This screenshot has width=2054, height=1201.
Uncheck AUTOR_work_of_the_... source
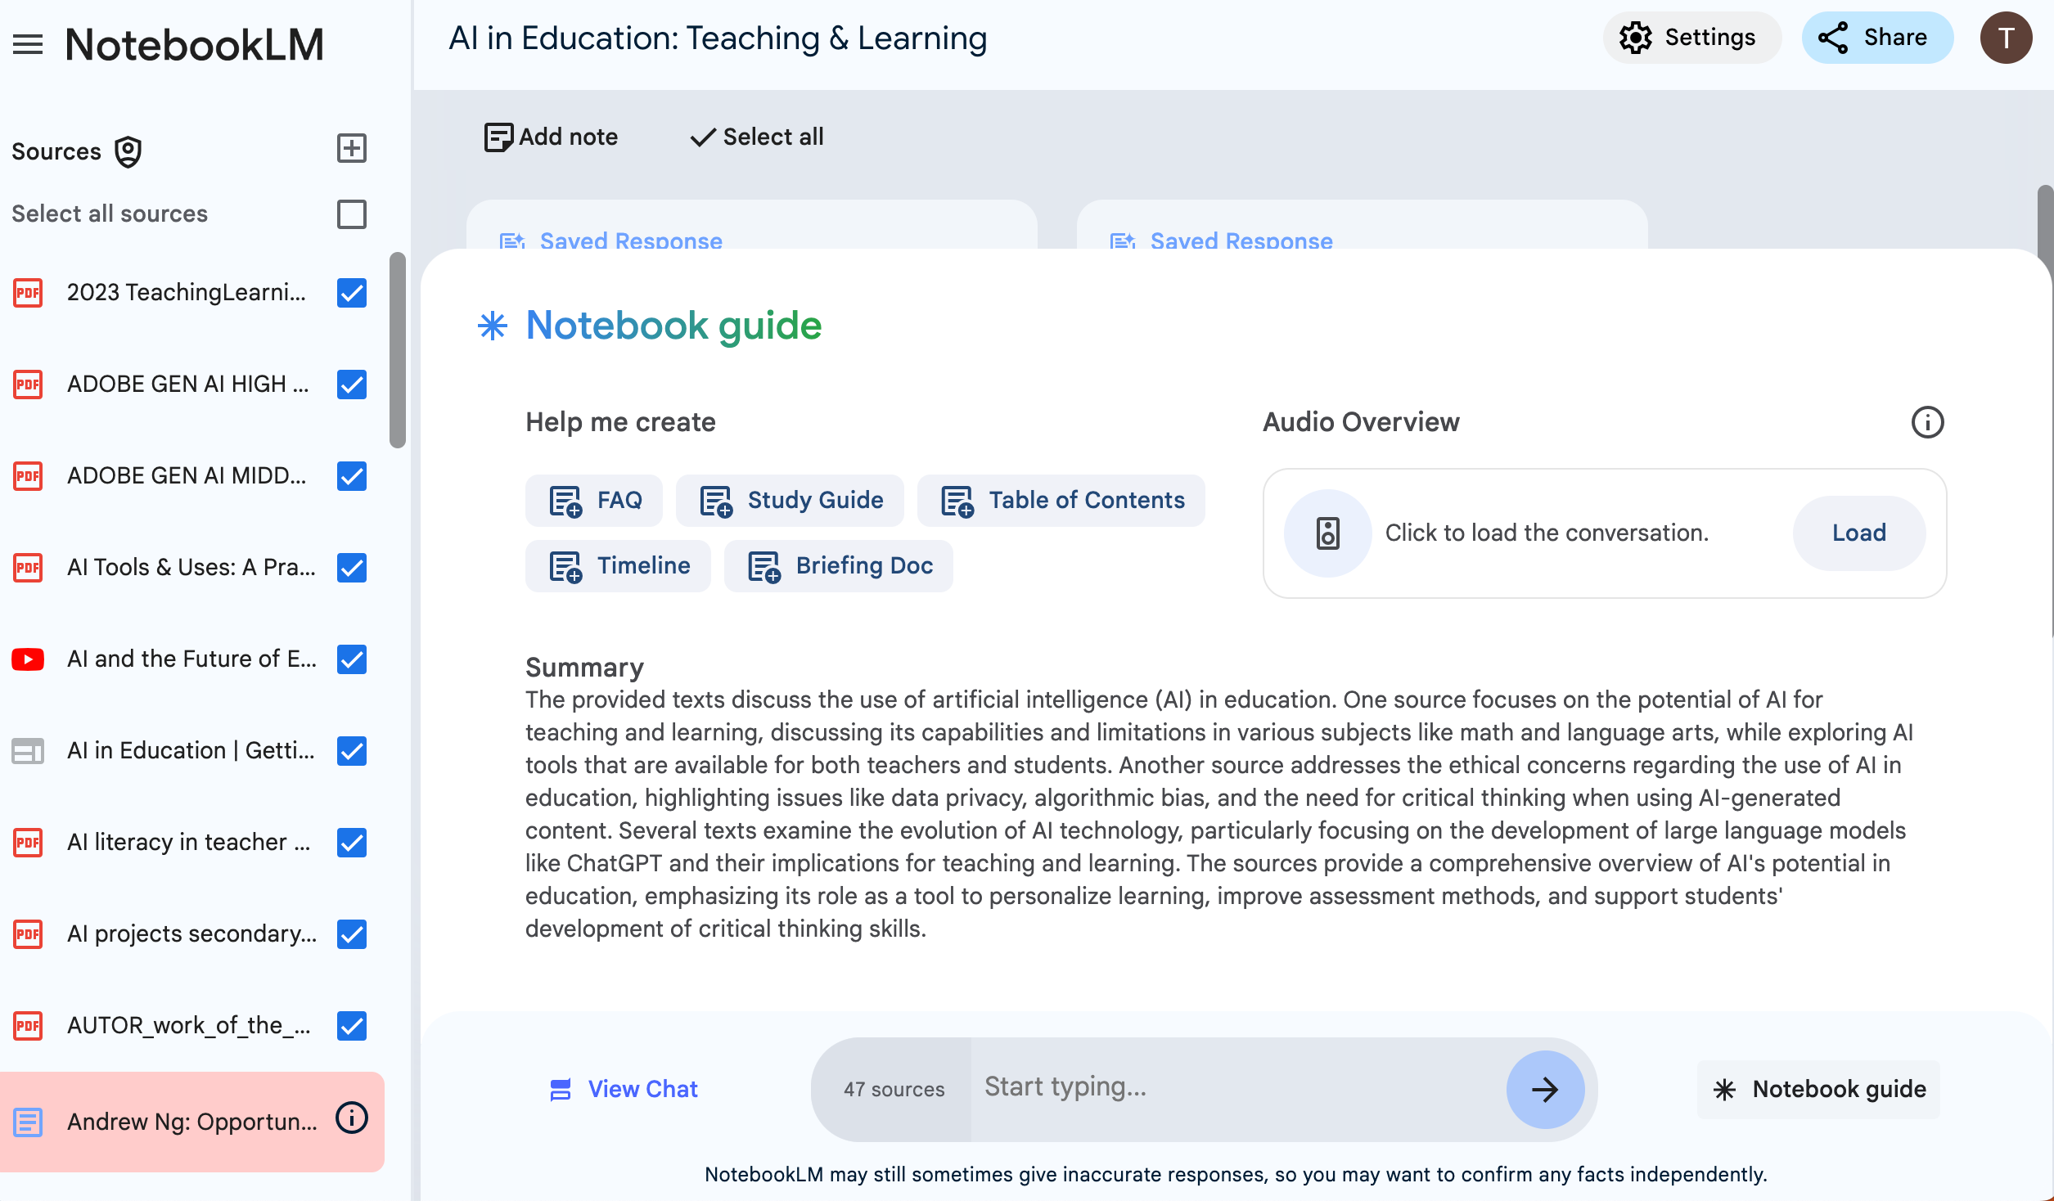pyautogui.click(x=352, y=1026)
